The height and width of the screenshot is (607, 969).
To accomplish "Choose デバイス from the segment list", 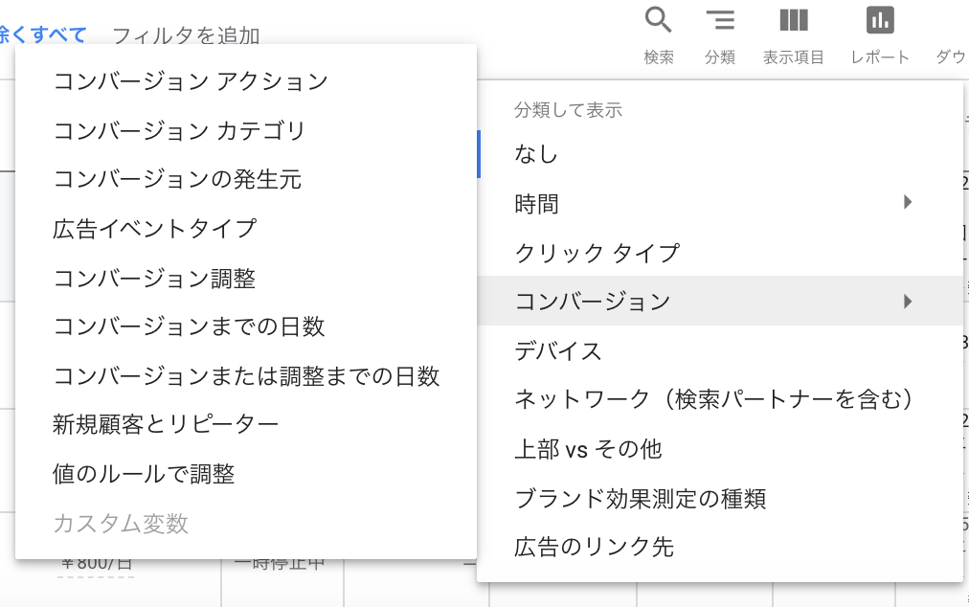I will click(560, 350).
